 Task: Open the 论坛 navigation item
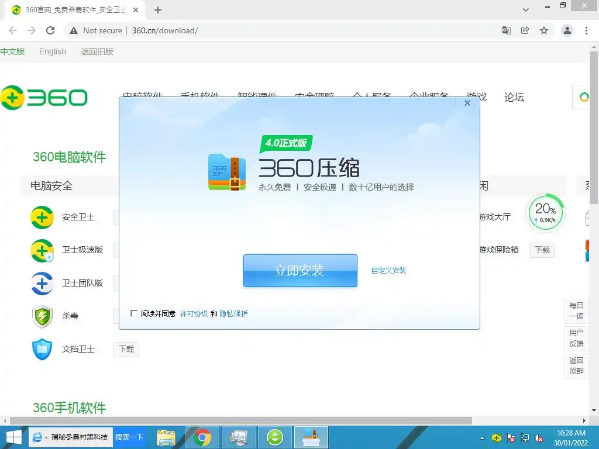[x=514, y=98]
